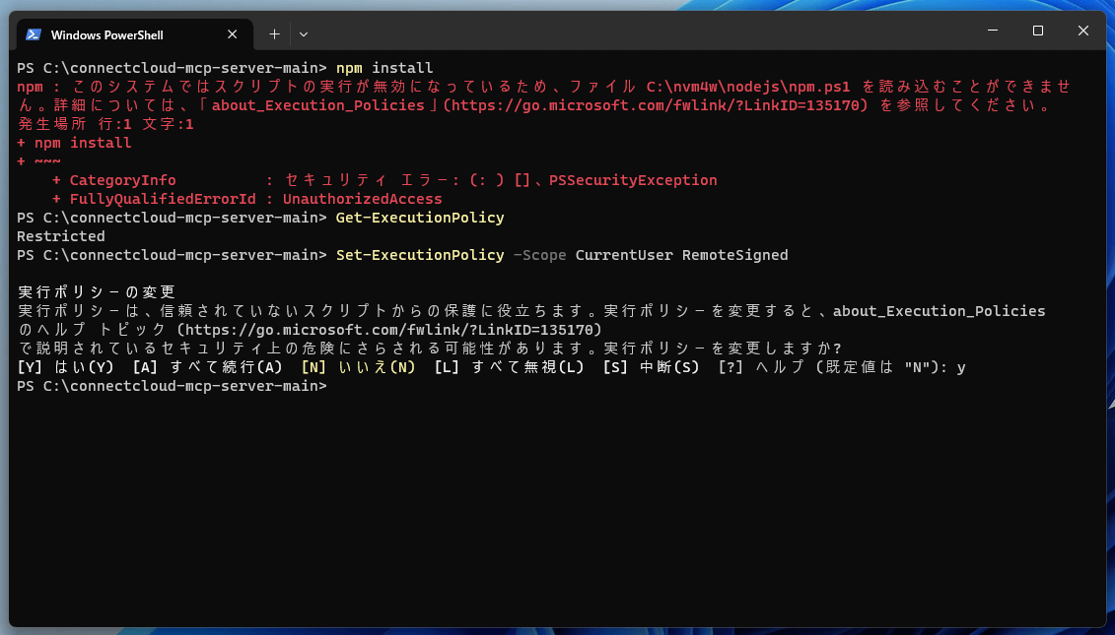Click the Restricted policy output text
Viewport: 1115px width, 635px height.
(x=60, y=235)
